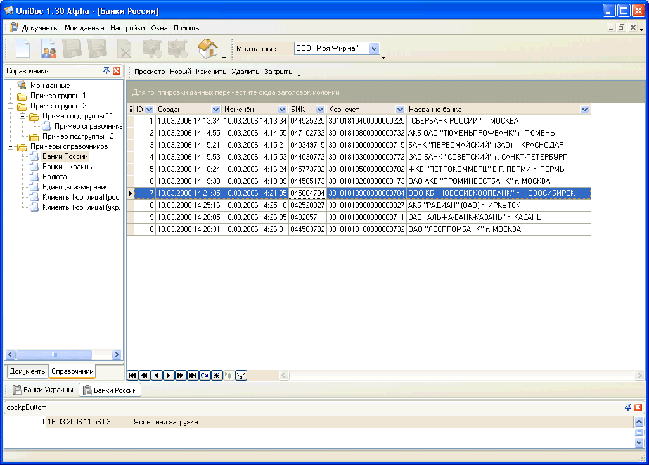
Task: Open the Мои данные company dropdown
Action: point(374,49)
